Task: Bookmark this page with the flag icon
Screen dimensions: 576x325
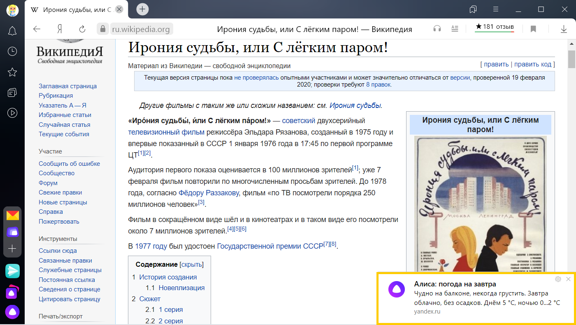Action: coord(533,29)
